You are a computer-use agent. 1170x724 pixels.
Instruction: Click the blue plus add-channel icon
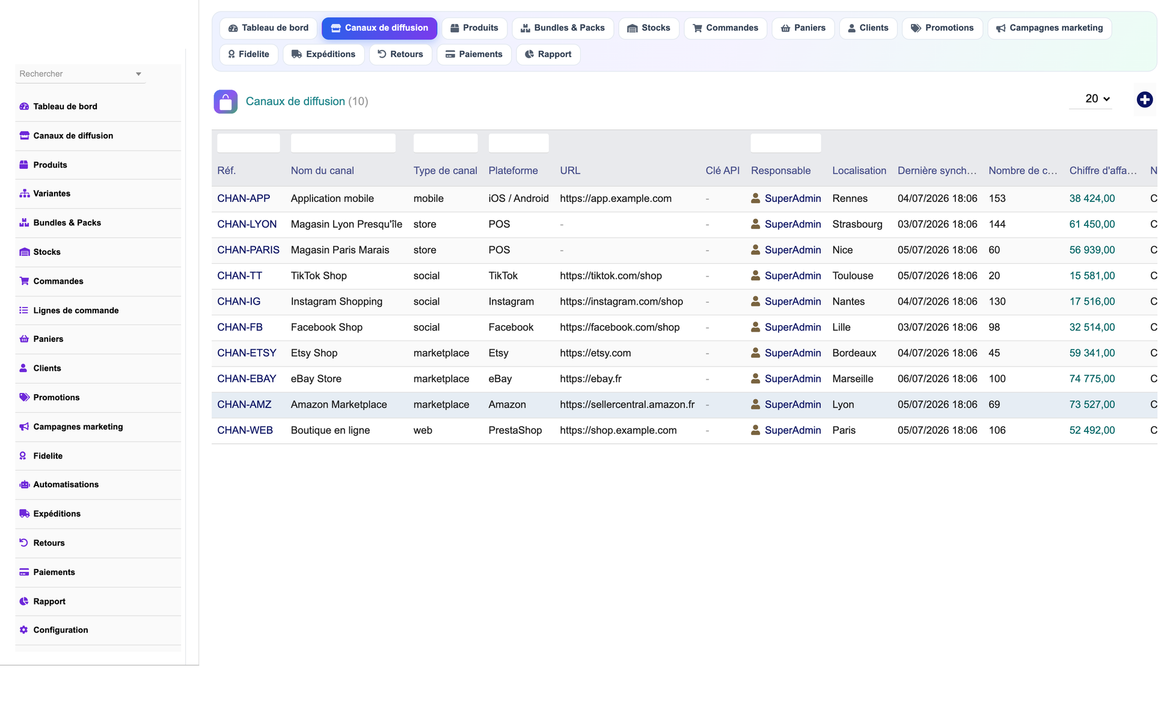pos(1144,100)
